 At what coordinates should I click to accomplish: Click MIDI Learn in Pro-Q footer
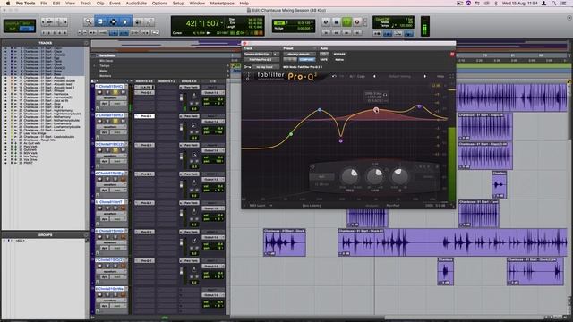pyautogui.click(x=257, y=206)
